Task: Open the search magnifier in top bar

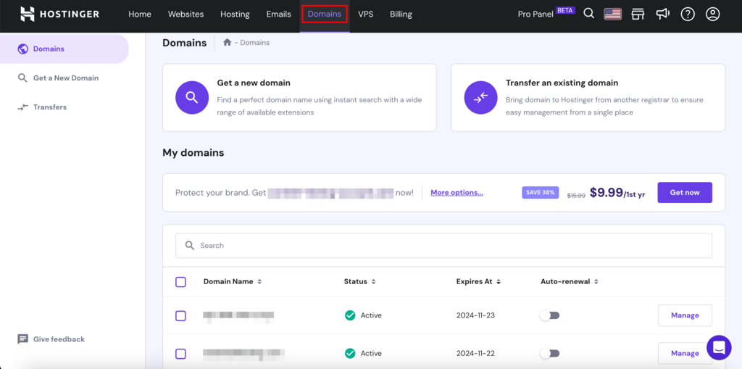Action: click(x=589, y=14)
